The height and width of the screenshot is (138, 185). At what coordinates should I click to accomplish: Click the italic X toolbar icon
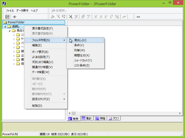101,17
